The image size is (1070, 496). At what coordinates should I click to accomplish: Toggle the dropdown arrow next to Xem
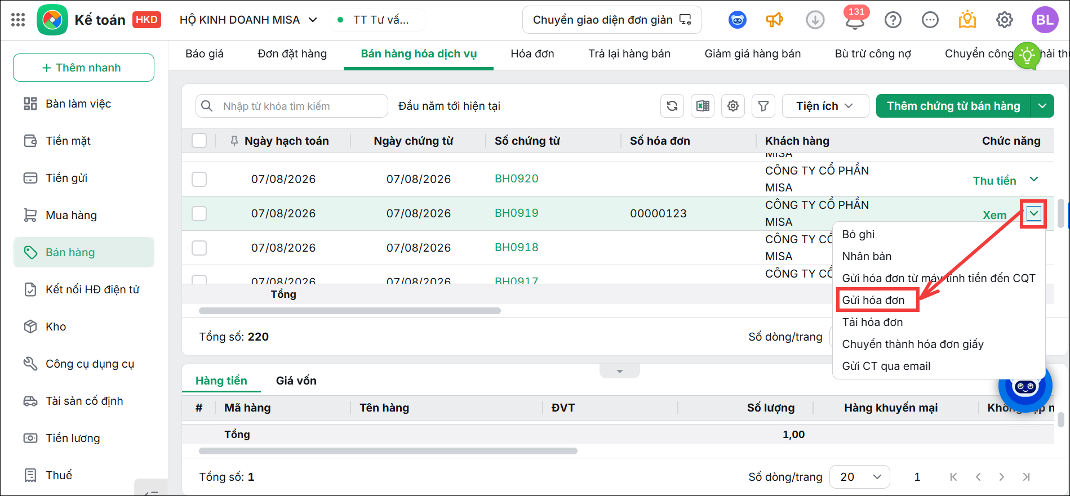pos(1033,213)
